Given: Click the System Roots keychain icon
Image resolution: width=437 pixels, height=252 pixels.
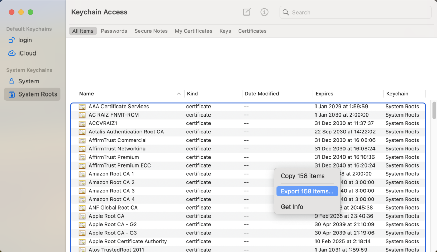Looking at the screenshot, I should [x=12, y=94].
